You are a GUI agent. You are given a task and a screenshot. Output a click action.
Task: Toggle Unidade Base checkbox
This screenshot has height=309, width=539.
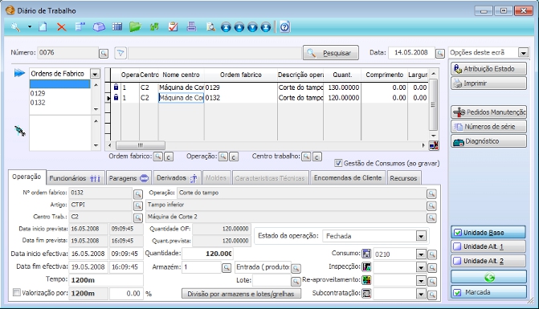pos(458,233)
